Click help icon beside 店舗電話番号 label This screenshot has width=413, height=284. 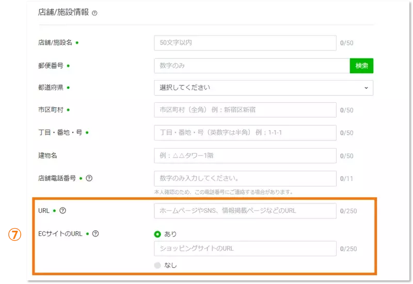89,178
